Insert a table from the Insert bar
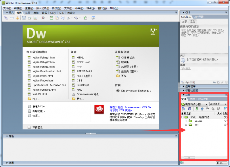The image size is (230, 167). [x=24, y=18]
